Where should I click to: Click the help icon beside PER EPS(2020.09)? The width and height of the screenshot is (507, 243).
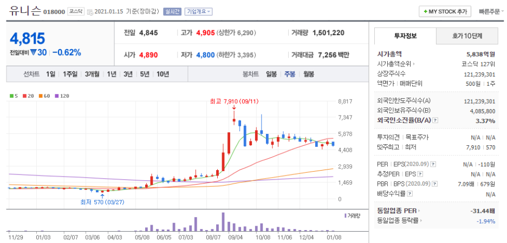pos(433,164)
